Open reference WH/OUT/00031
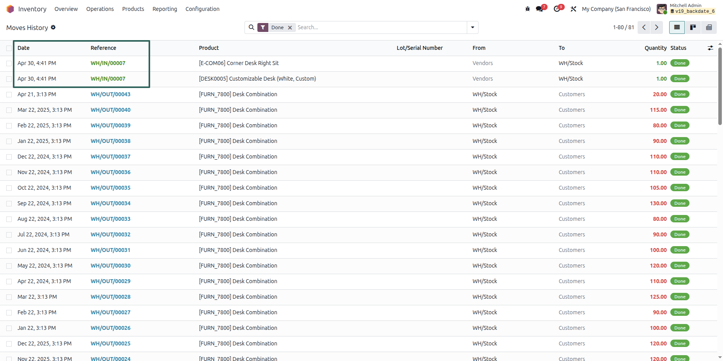The height and width of the screenshot is (361, 723). point(111,250)
